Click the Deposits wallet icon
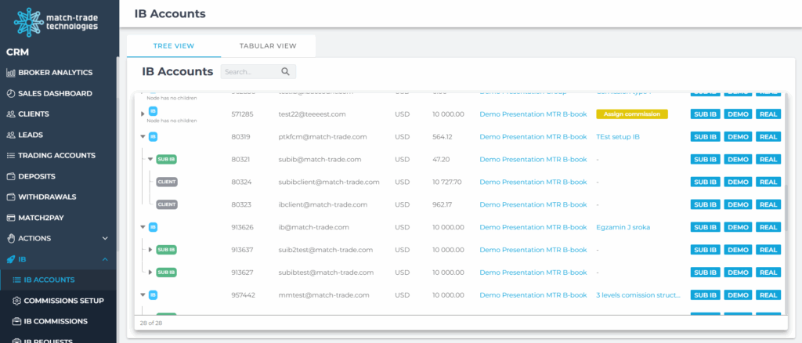The image size is (802, 343). coord(11,176)
